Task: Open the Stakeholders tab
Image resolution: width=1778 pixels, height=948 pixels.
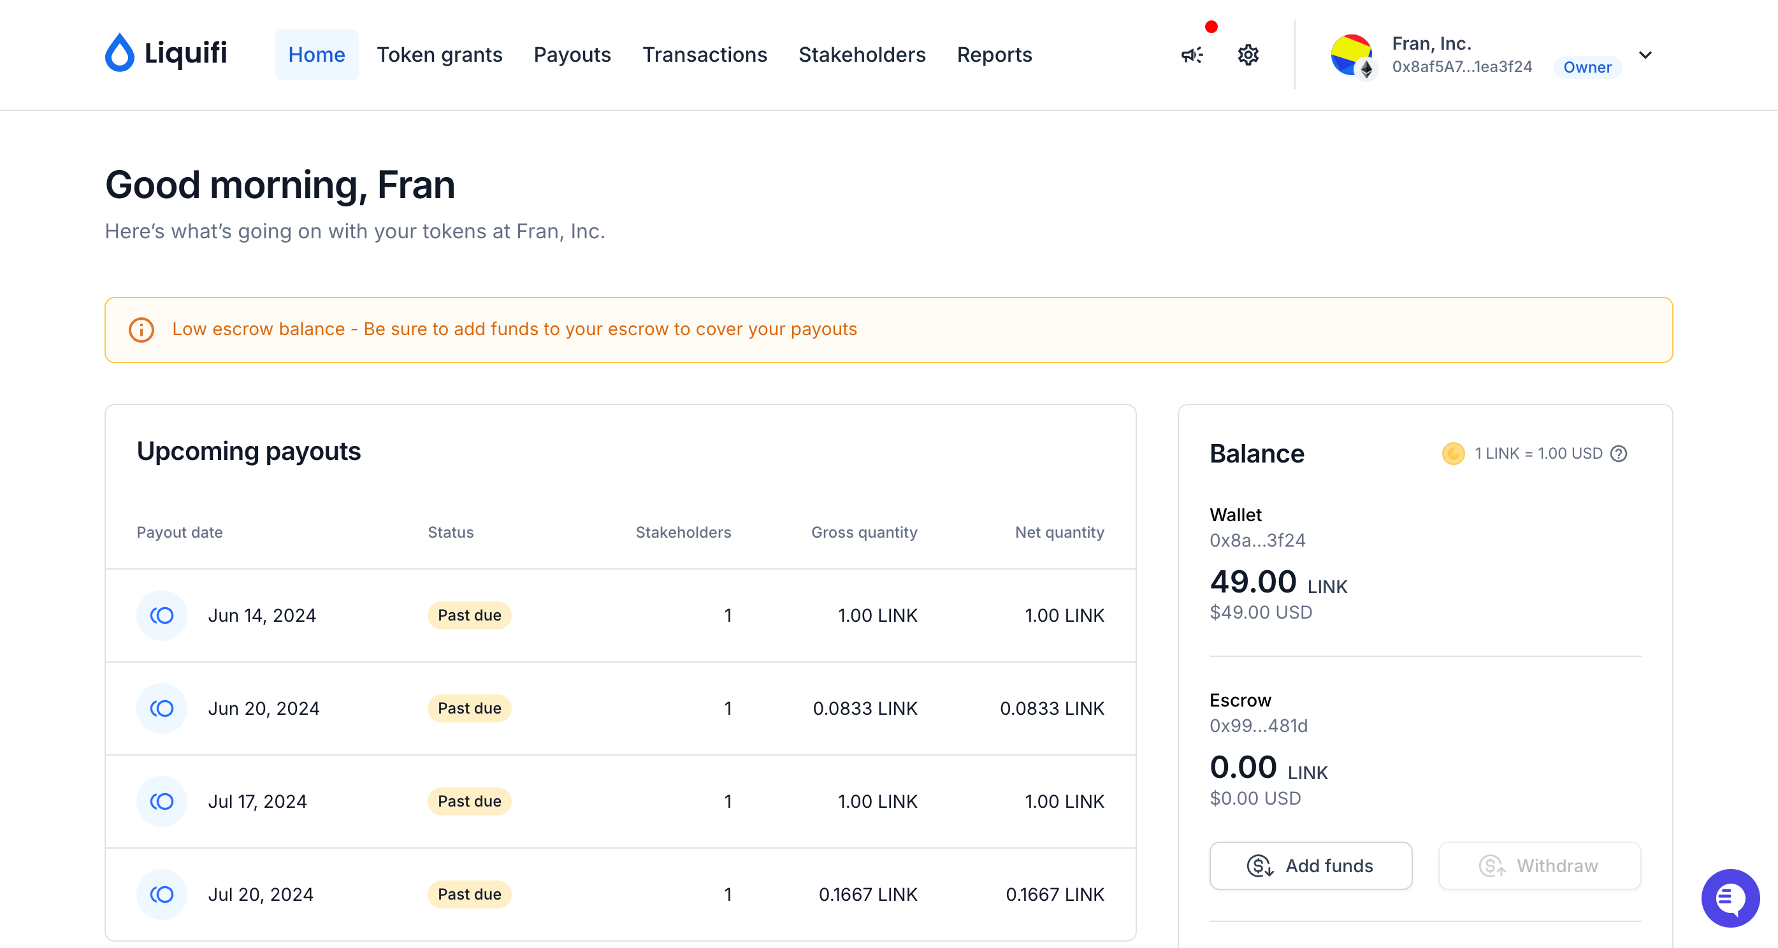Action: pyautogui.click(x=862, y=55)
